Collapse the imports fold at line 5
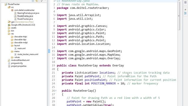The height and width of the screenshot is (106, 188). (56, 15)
